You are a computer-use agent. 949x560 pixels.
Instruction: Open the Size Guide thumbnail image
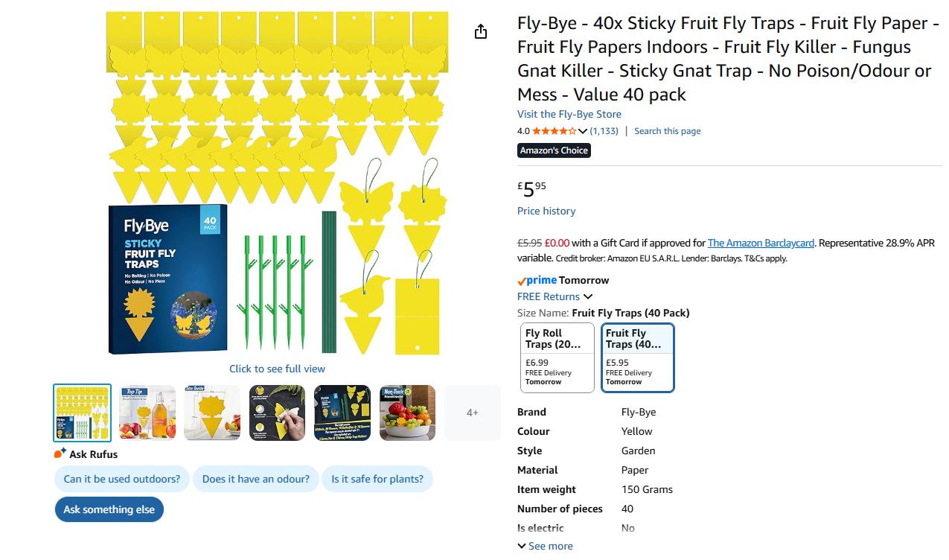pyautogui.click(x=212, y=413)
